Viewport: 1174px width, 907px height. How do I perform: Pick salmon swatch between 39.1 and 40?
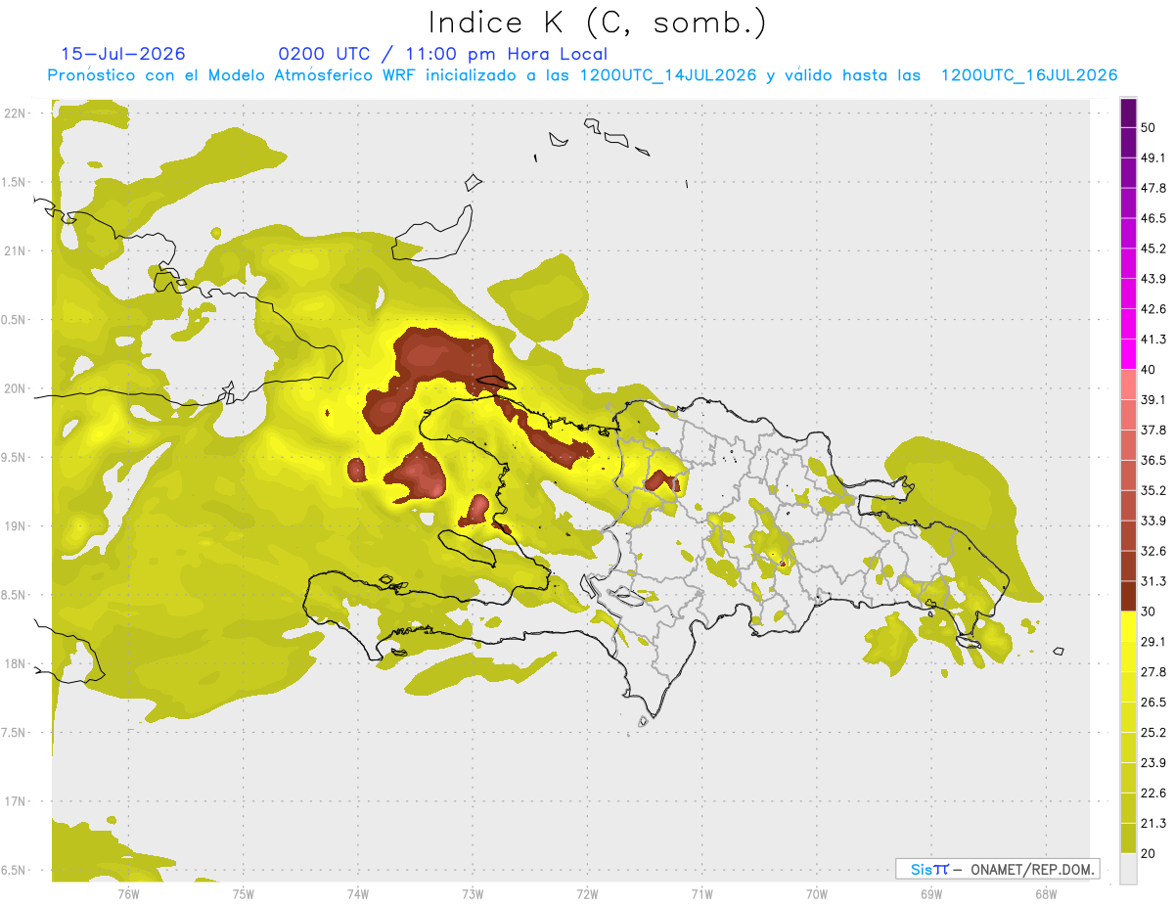1128,384
